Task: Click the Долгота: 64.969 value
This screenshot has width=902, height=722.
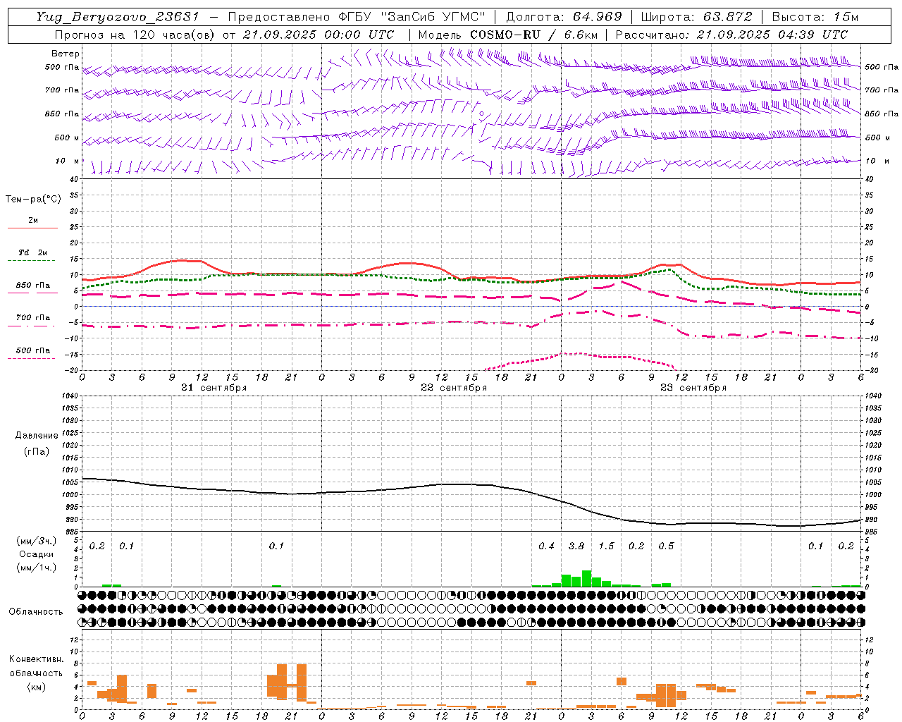Action: pos(564,16)
